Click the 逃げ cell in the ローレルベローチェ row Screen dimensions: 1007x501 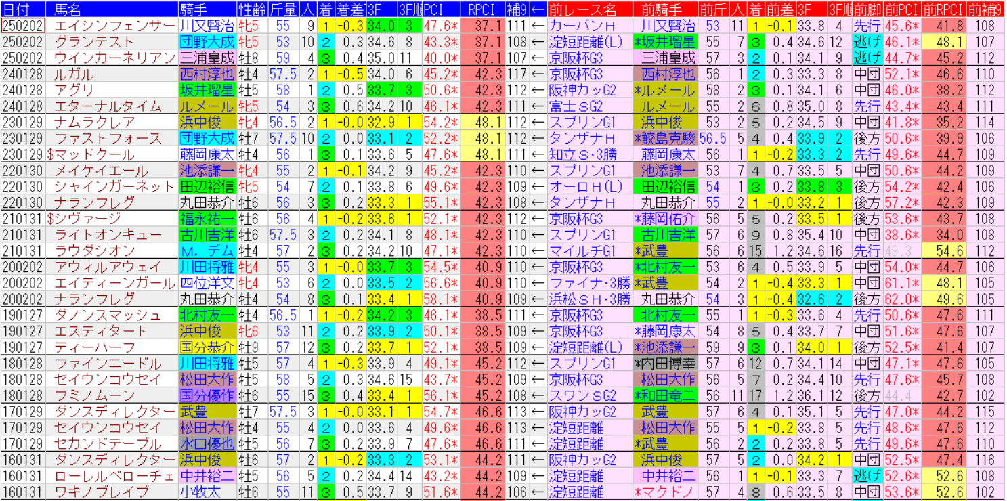coord(867,476)
